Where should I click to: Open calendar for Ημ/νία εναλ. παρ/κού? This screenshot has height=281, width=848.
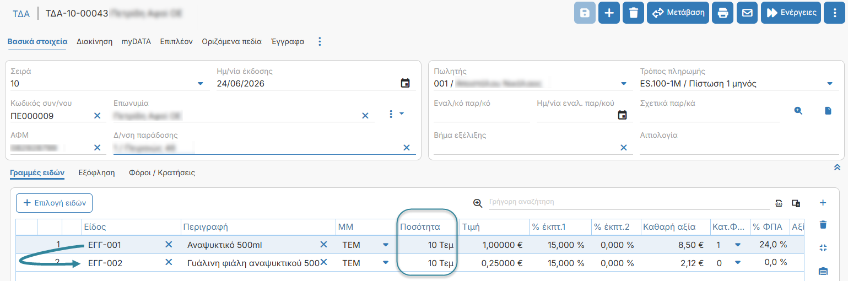point(623,115)
